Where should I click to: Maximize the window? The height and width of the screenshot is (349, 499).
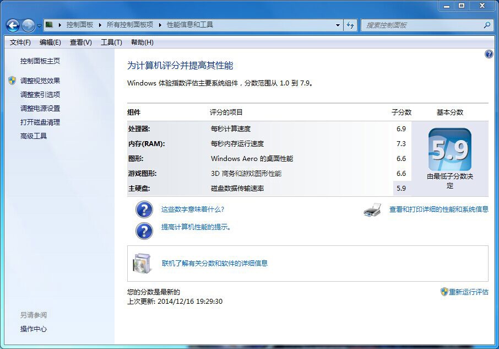click(462, 6)
